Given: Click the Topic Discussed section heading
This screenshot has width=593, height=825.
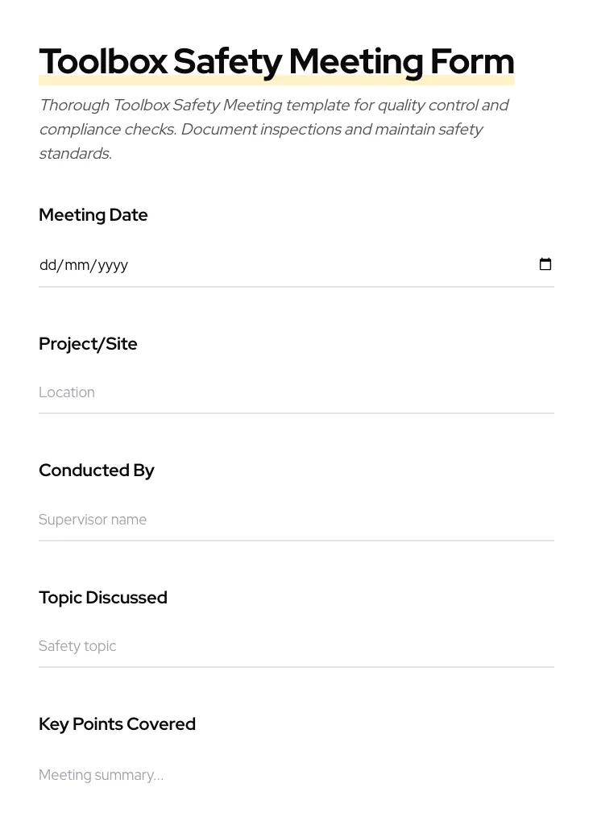Looking at the screenshot, I should click(x=103, y=598).
